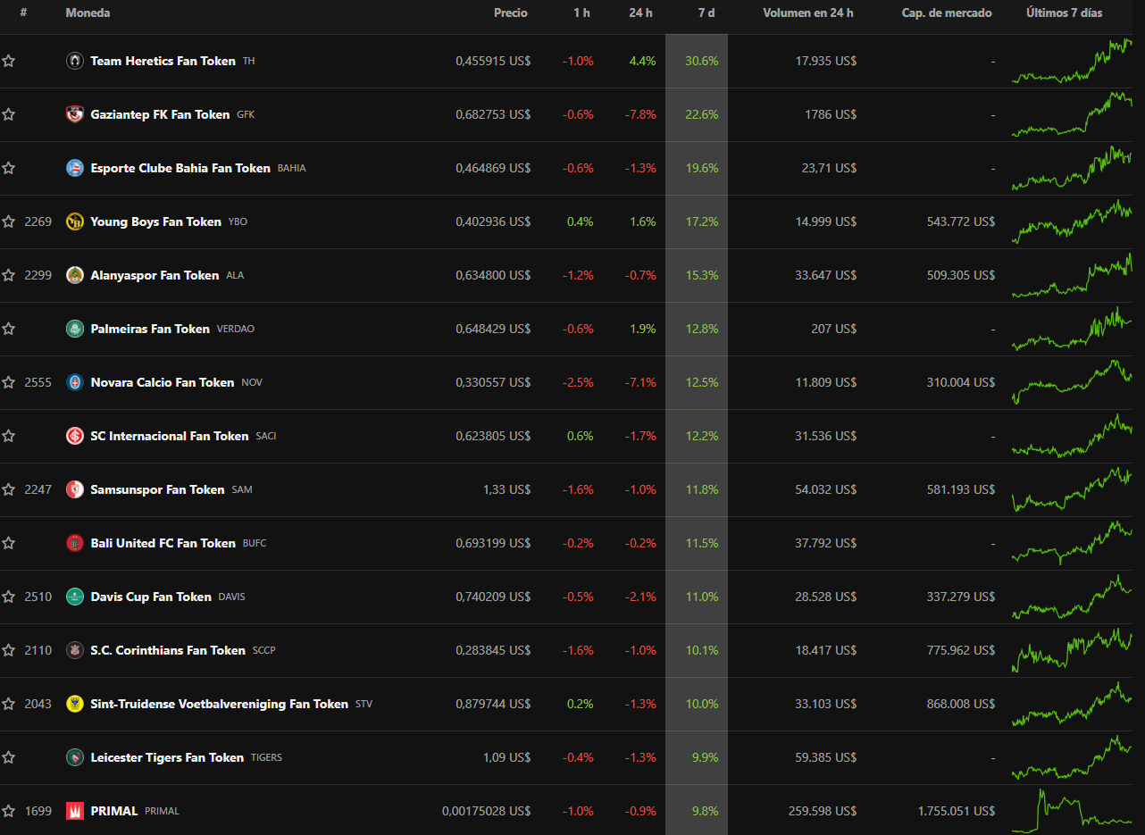The width and height of the screenshot is (1145, 835).
Task: Sort by the Precio column header
Action: click(511, 13)
